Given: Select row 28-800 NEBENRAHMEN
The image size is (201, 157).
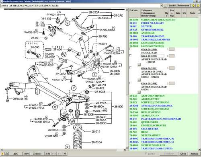Looking at the screenshot, I should tap(163, 135).
